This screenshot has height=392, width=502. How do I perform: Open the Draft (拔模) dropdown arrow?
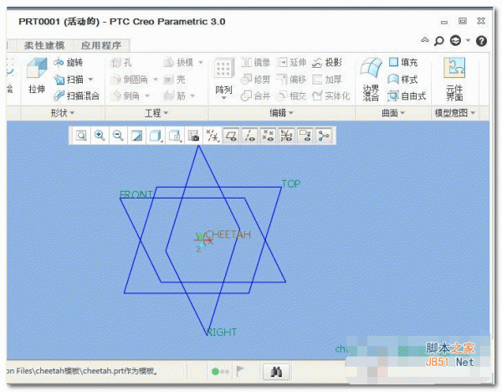click(x=201, y=62)
